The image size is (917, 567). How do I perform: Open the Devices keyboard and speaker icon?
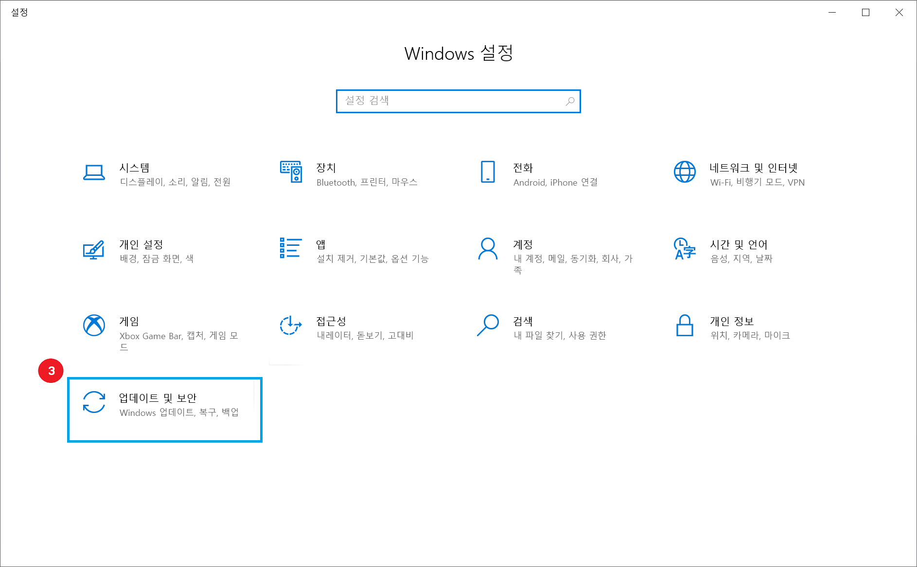291,172
